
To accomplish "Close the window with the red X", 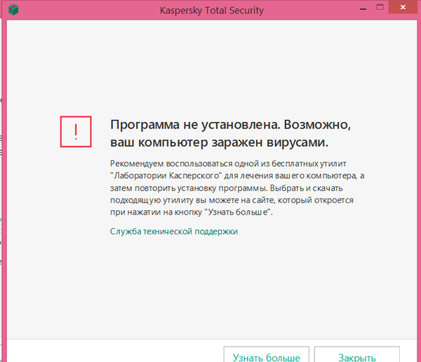I will pos(403,7).
